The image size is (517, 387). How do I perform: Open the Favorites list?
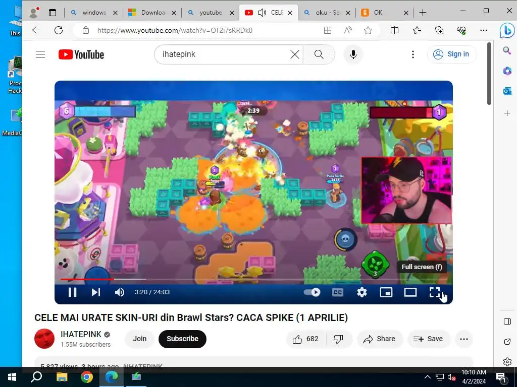coord(417,30)
